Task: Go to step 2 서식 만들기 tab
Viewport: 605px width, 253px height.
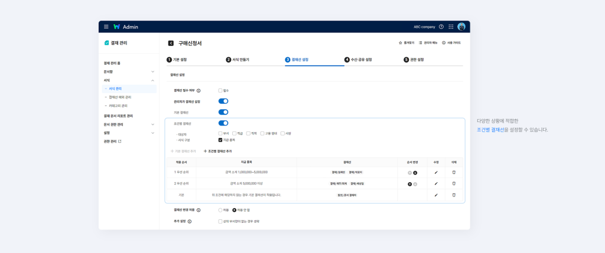Action: tap(238, 60)
